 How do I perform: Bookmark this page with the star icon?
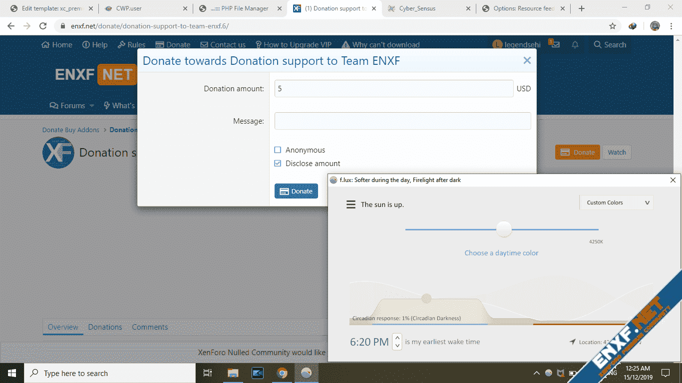[x=613, y=26]
